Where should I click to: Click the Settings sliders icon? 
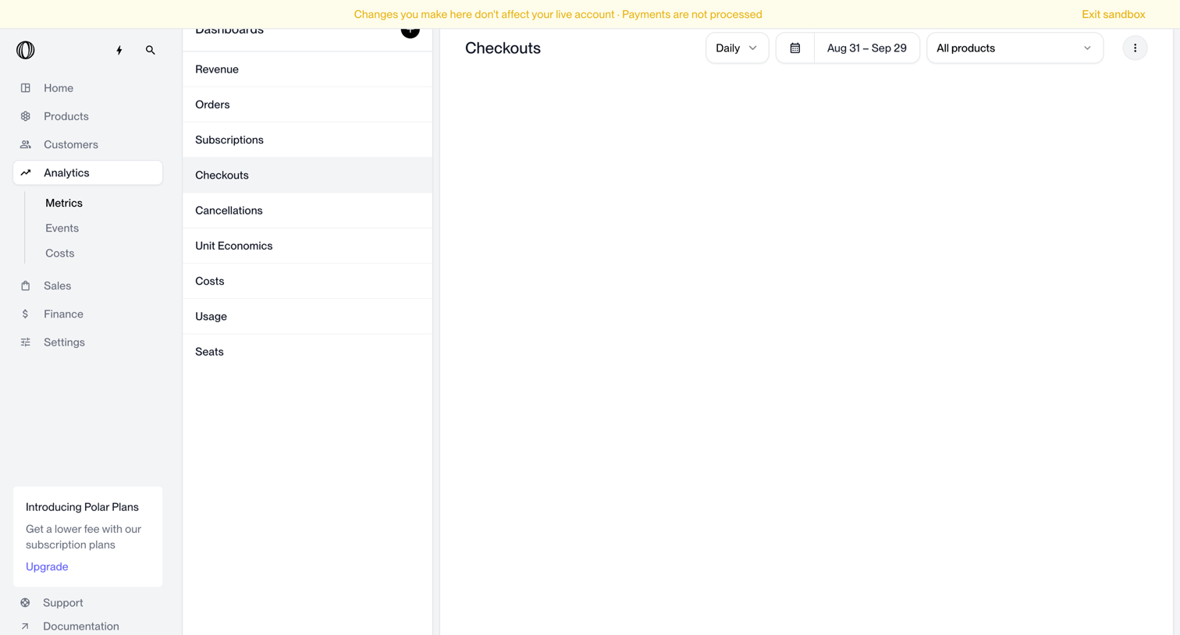click(x=26, y=342)
